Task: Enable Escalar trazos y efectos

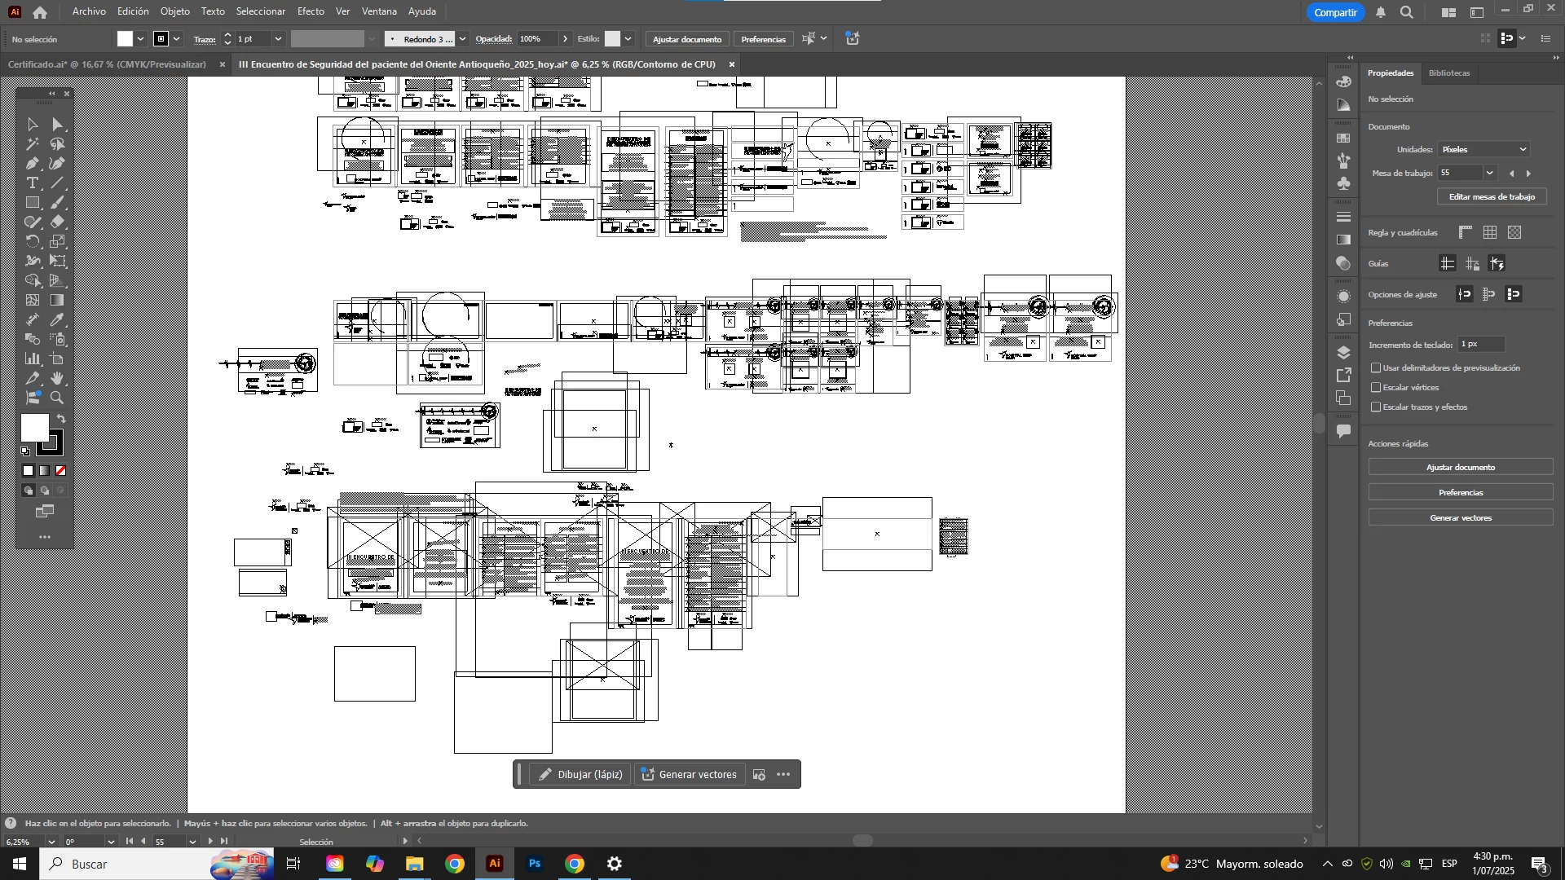Action: (1376, 407)
